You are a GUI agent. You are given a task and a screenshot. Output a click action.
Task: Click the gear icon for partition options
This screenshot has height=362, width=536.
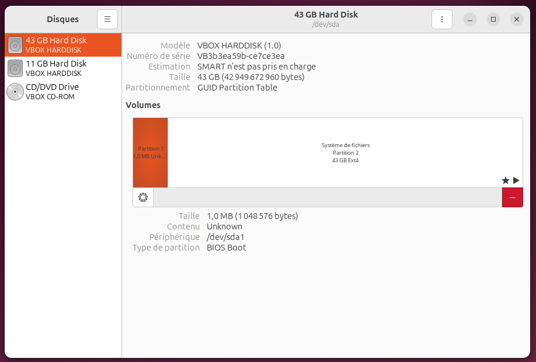coord(143,197)
